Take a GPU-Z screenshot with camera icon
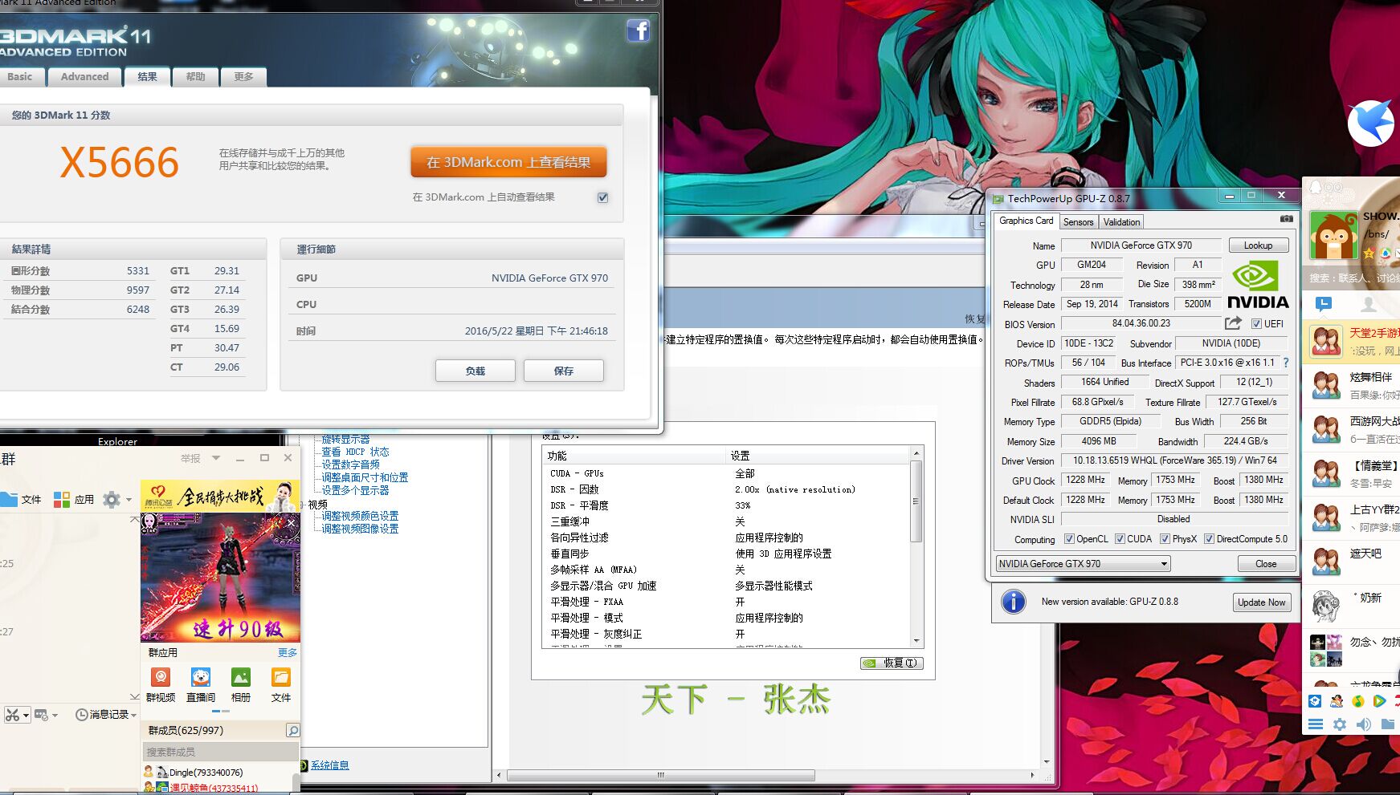 pyautogui.click(x=1286, y=219)
